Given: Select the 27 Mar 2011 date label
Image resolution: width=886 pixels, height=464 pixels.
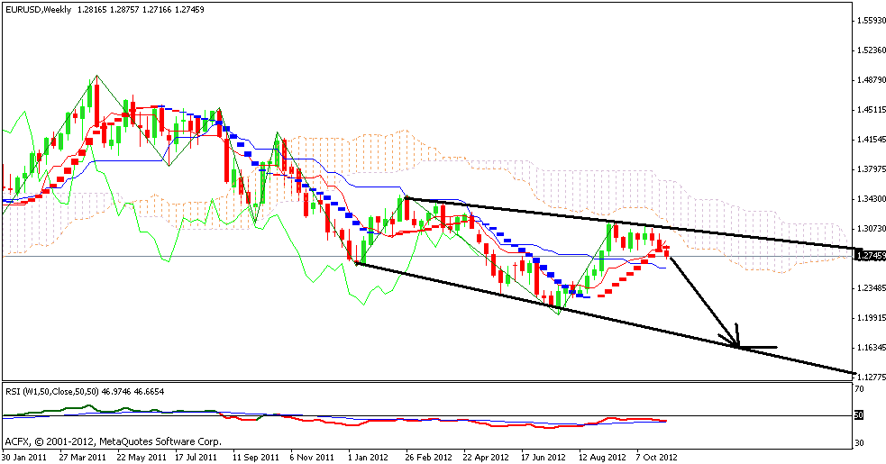Looking at the screenshot, I should 82,457.
